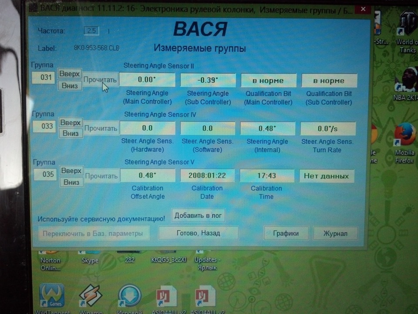Click Steering Angle Internal value 0.48°
This screenshot has width=418, height=314.
tap(267, 129)
